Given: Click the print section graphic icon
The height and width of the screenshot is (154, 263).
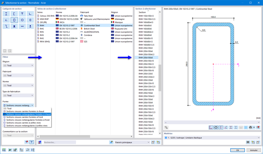Looking at the screenshot, I should pyautogui.click(x=251, y=127).
